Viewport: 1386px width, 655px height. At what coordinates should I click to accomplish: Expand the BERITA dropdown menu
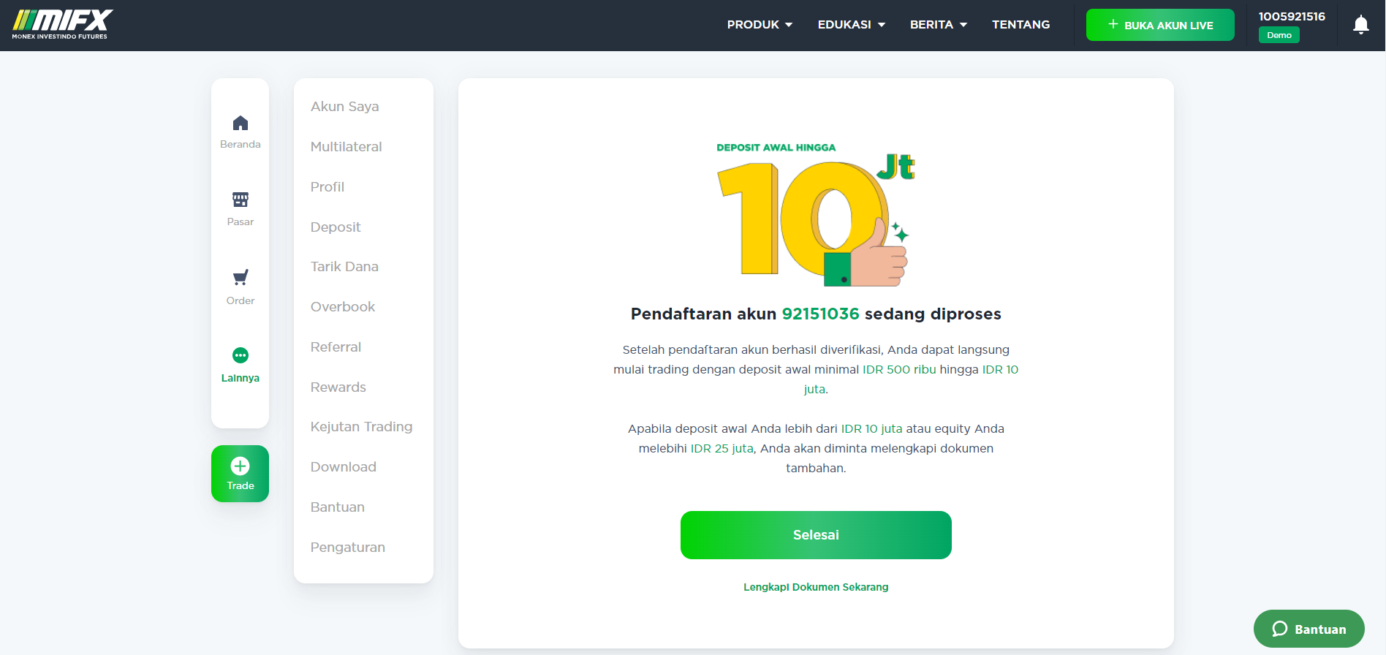(939, 25)
